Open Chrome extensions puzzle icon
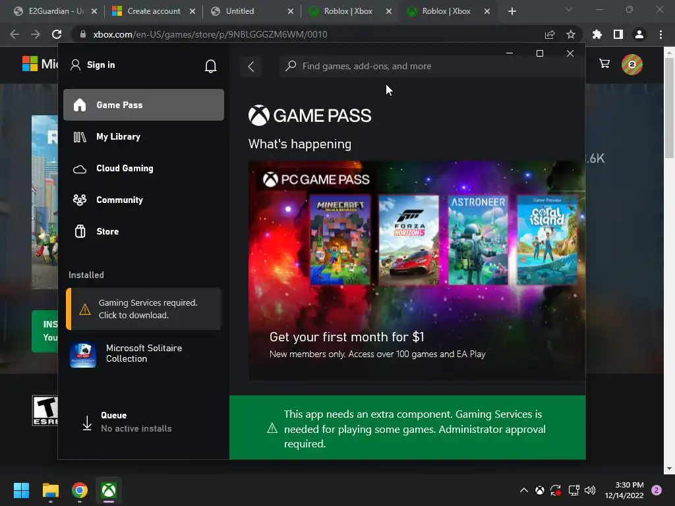The height and width of the screenshot is (506, 675). (597, 34)
